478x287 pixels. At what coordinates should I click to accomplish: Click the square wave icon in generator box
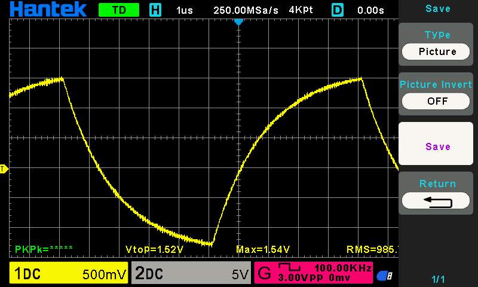tap(289, 267)
